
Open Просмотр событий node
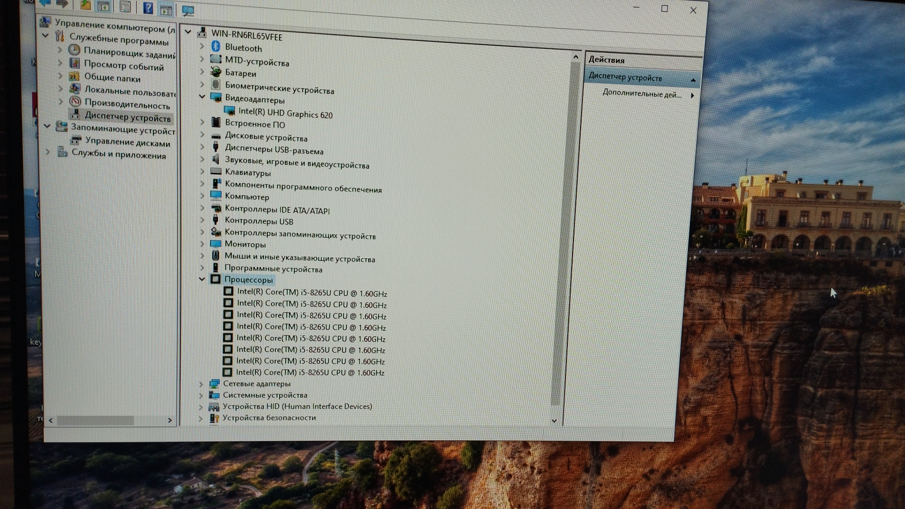point(123,66)
